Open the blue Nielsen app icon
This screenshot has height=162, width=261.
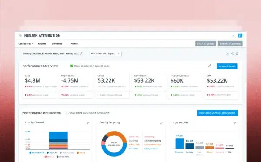(x=240, y=36)
